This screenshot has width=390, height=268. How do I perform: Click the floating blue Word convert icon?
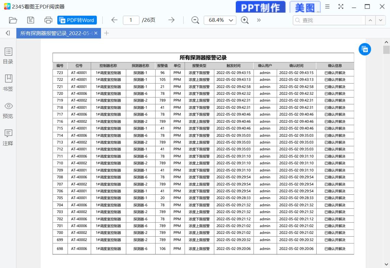[365, 49]
